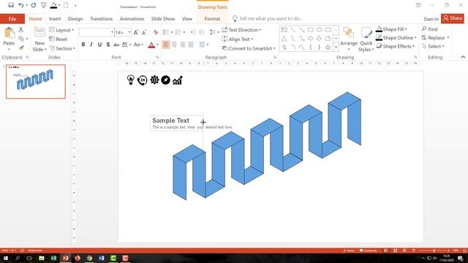The image size is (468, 263).
Task: Toggle Justify paragraph alignment
Action: (191, 45)
